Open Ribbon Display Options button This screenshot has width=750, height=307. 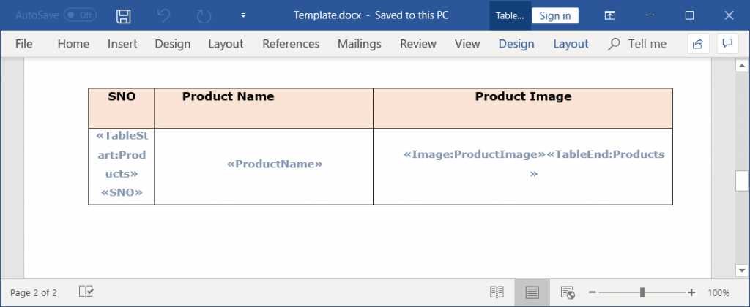609,15
